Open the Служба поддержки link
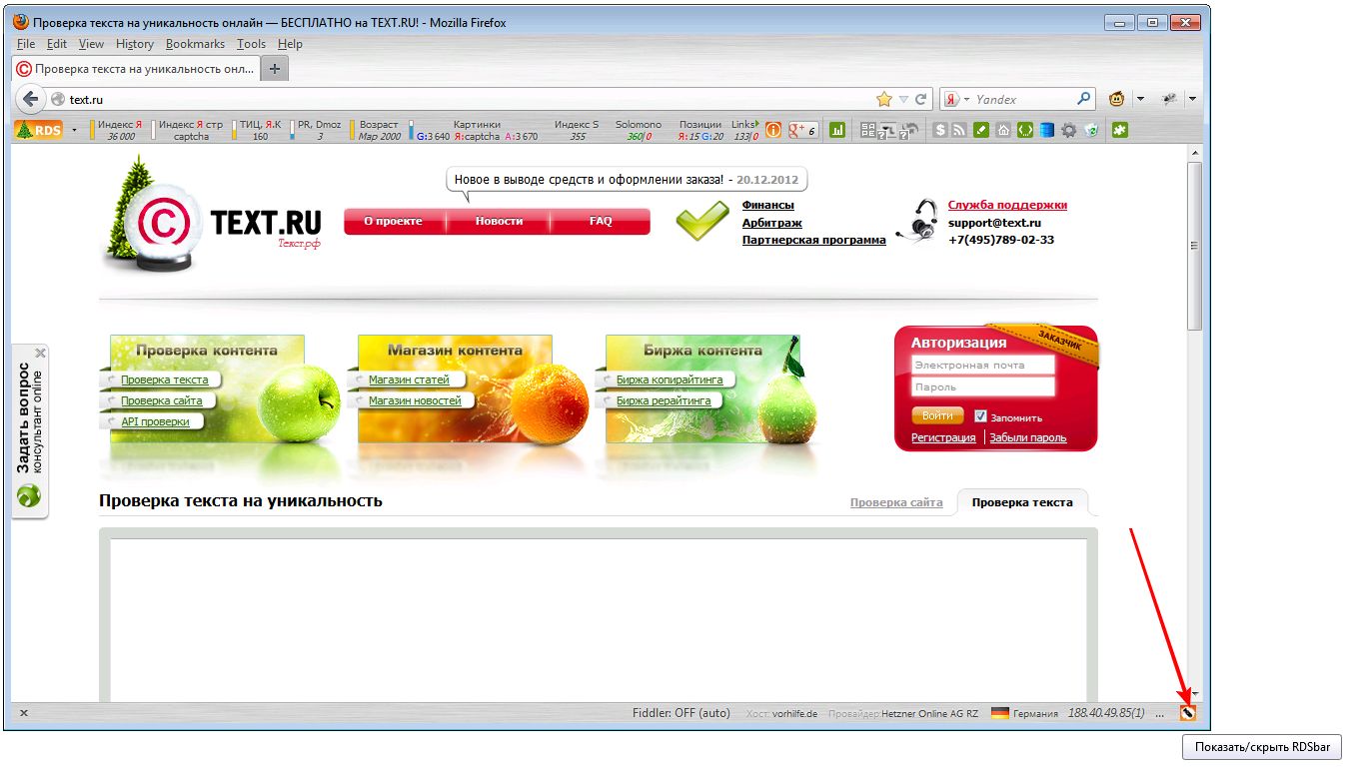Screen dimensions: 1356x773 1007,205
